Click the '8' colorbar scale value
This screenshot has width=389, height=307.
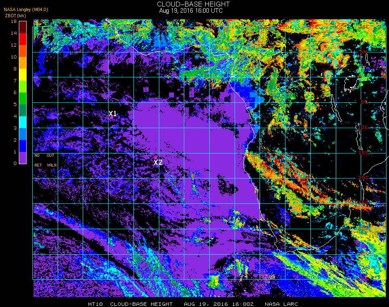(x=15, y=69)
